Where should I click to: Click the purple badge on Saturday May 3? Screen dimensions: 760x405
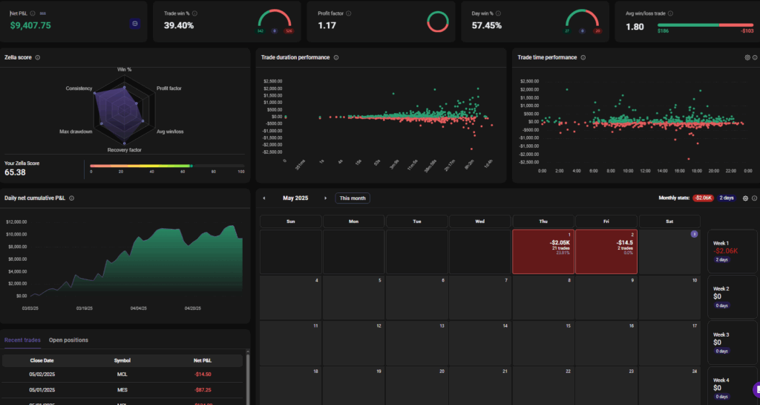click(x=694, y=234)
